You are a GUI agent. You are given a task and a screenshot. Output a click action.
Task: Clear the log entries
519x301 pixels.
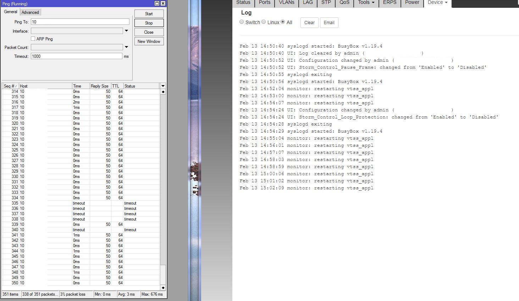click(x=309, y=23)
